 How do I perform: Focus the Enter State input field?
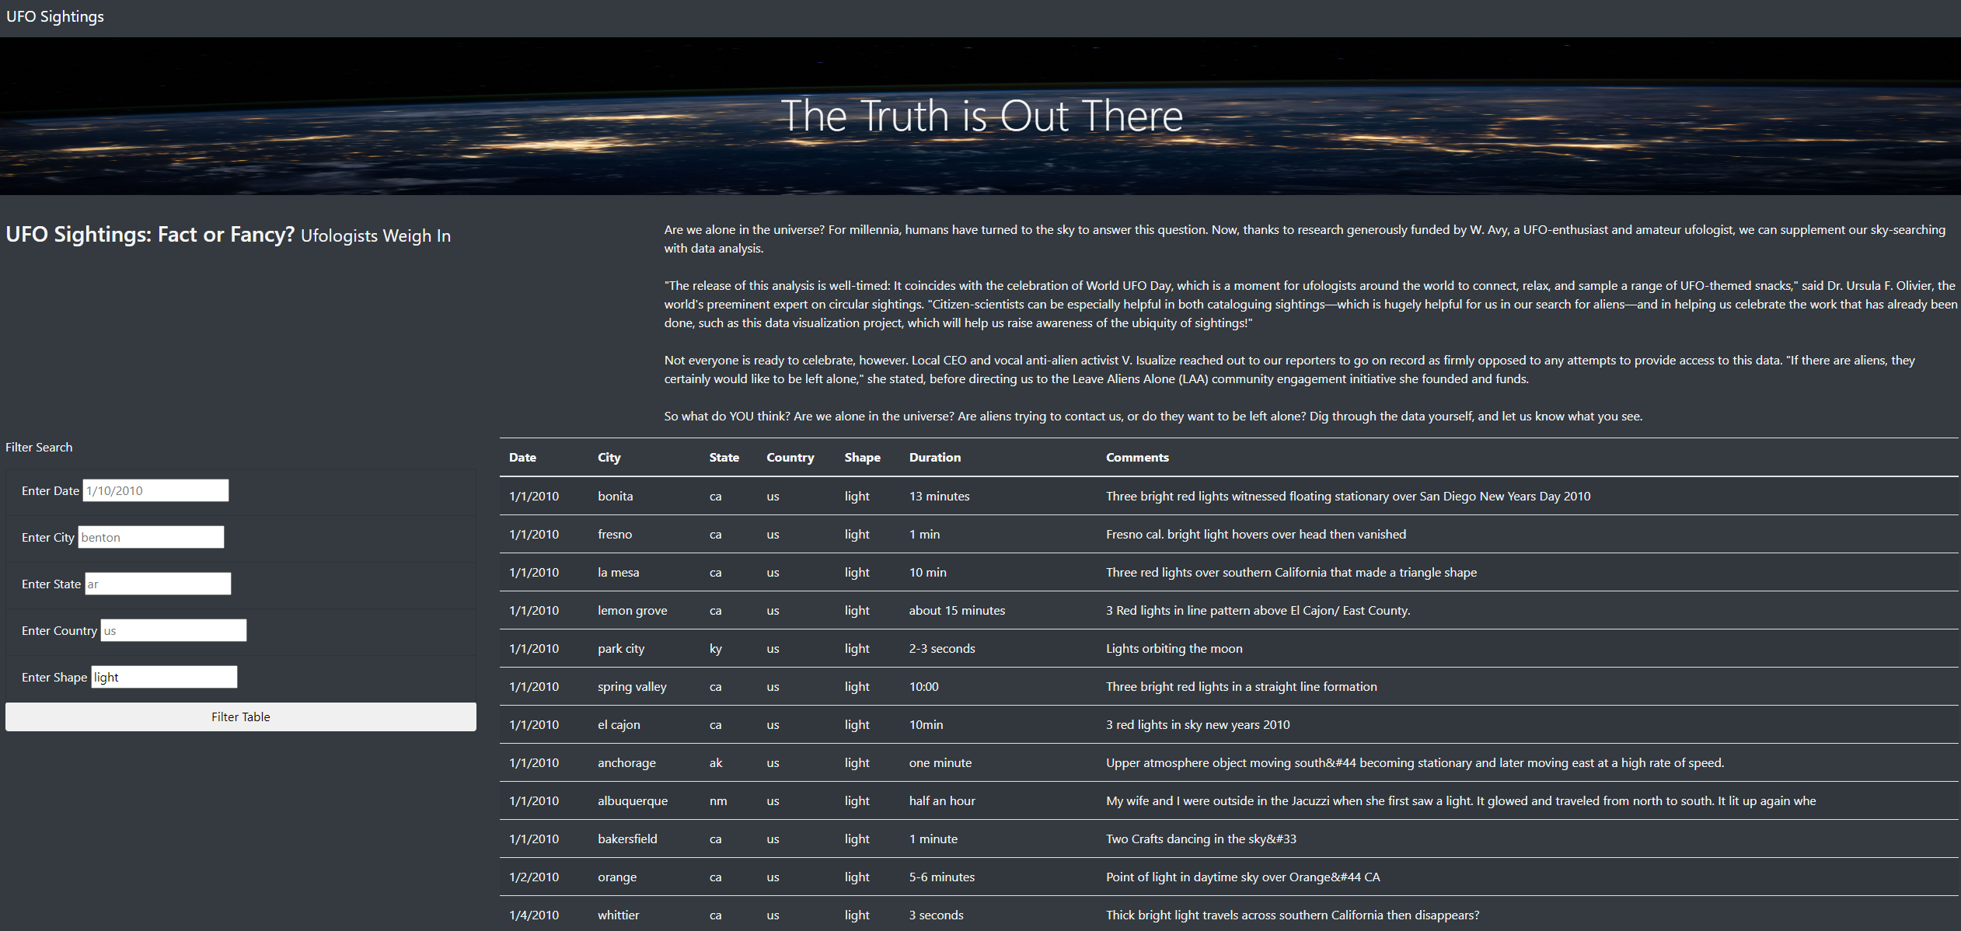point(157,584)
